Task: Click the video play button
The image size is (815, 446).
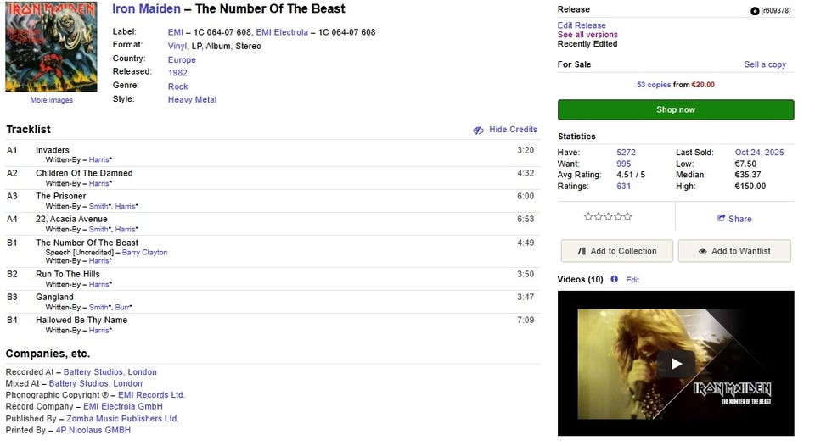Action: (x=676, y=364)
